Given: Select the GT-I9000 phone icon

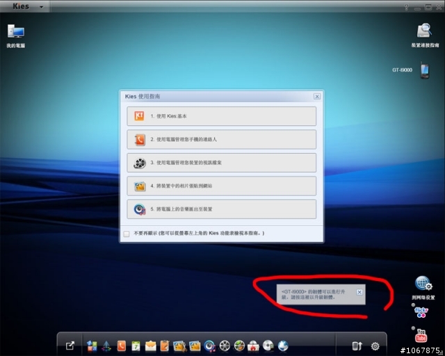Looking at the screenshot, I should coord(425,70).
